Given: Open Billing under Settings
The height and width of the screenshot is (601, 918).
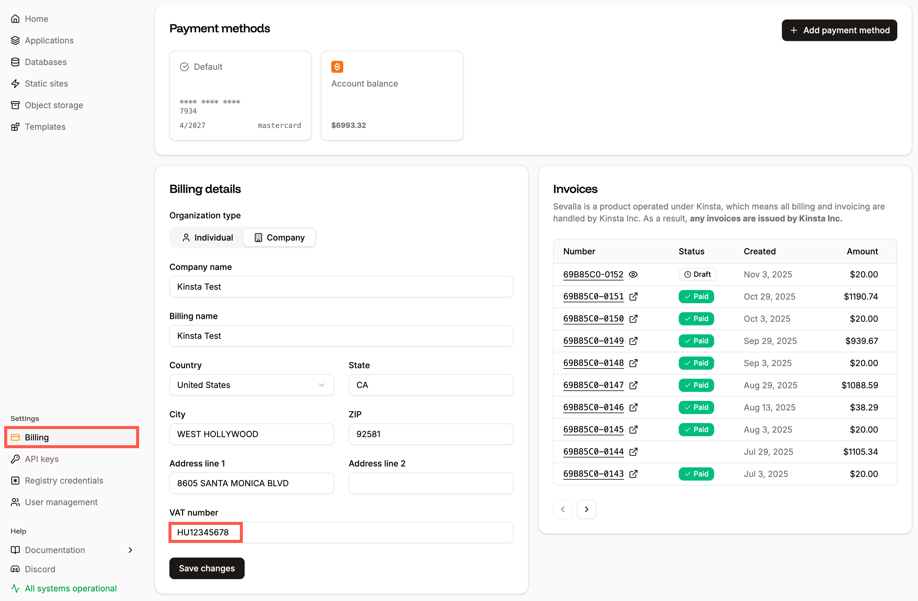Looking at the screenshot, I should pyautogui.click(x=36, y=437).
